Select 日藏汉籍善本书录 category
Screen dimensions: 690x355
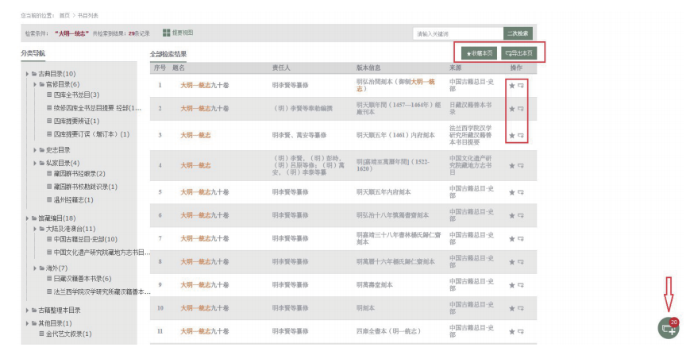coord(83,279)
